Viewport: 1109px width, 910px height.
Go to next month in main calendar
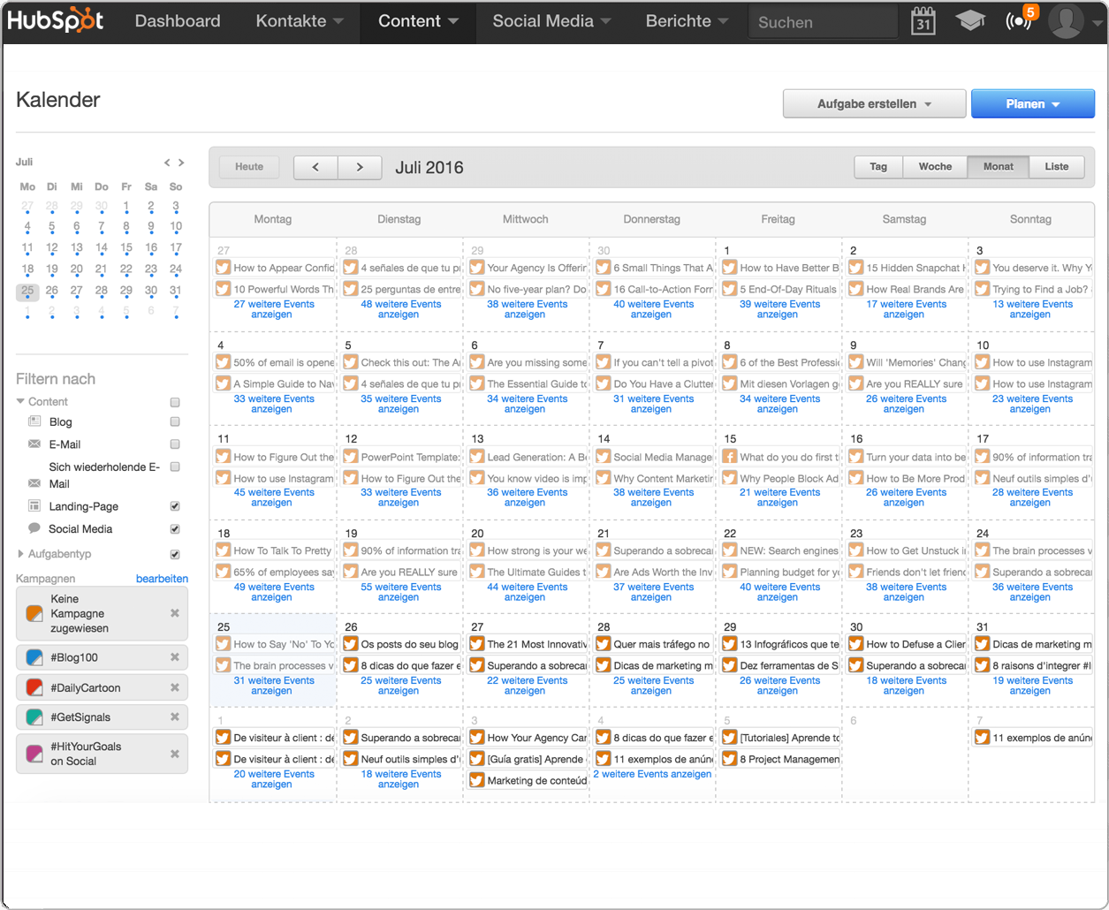360,167
